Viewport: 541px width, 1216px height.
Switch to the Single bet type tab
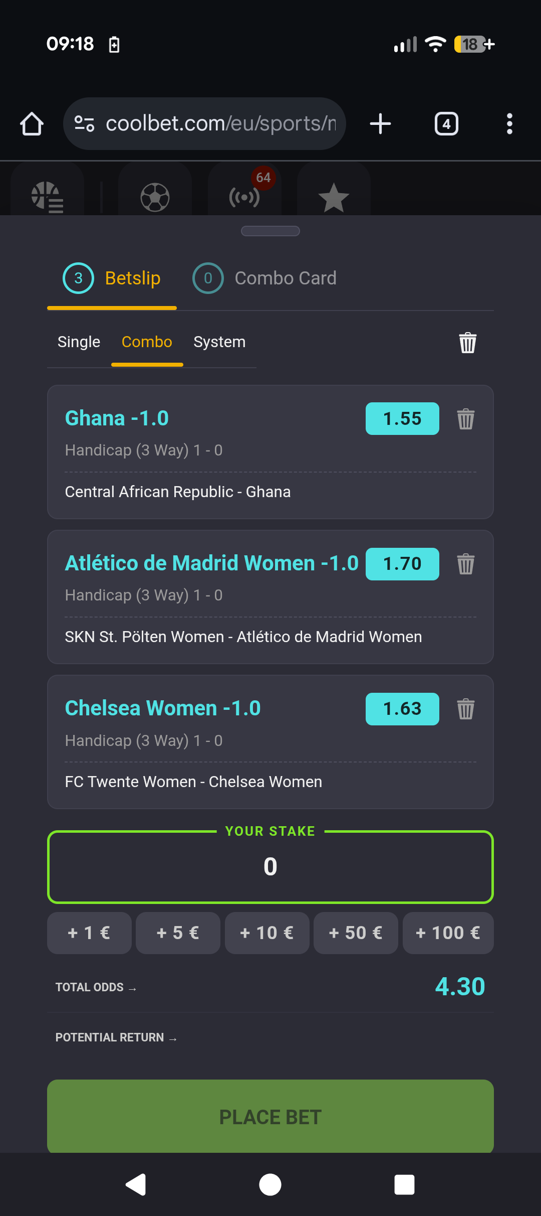click(x=79, y=342)
